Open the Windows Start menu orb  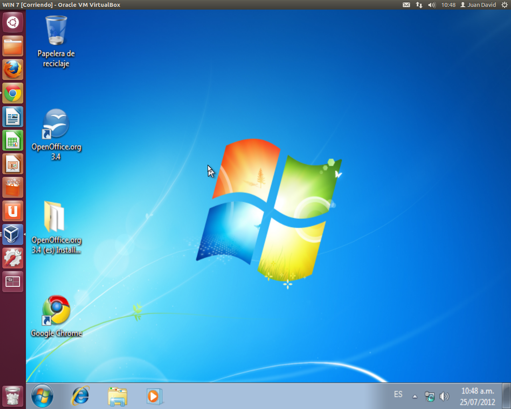pyautogui.click(x=42, y=396)
